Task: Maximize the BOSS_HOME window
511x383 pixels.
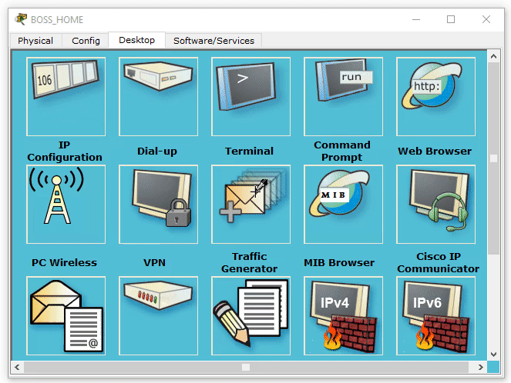Action: point(451,19)
